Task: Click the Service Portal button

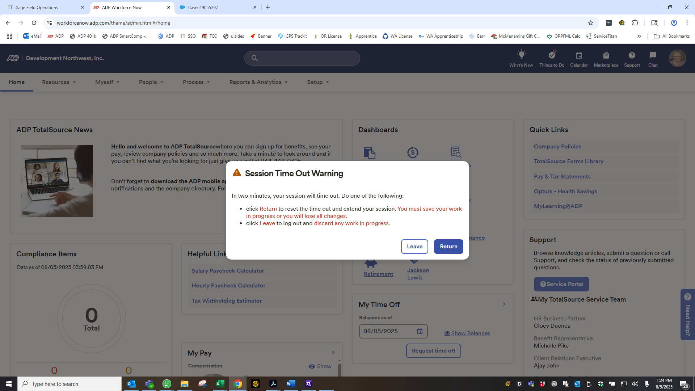Action: pyautogui.click(x=561, y=284)
